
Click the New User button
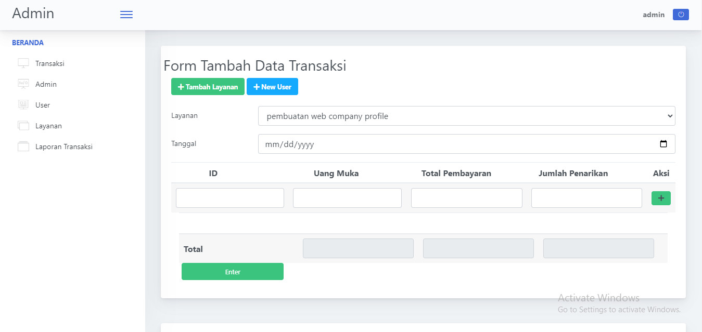(272, 87)
